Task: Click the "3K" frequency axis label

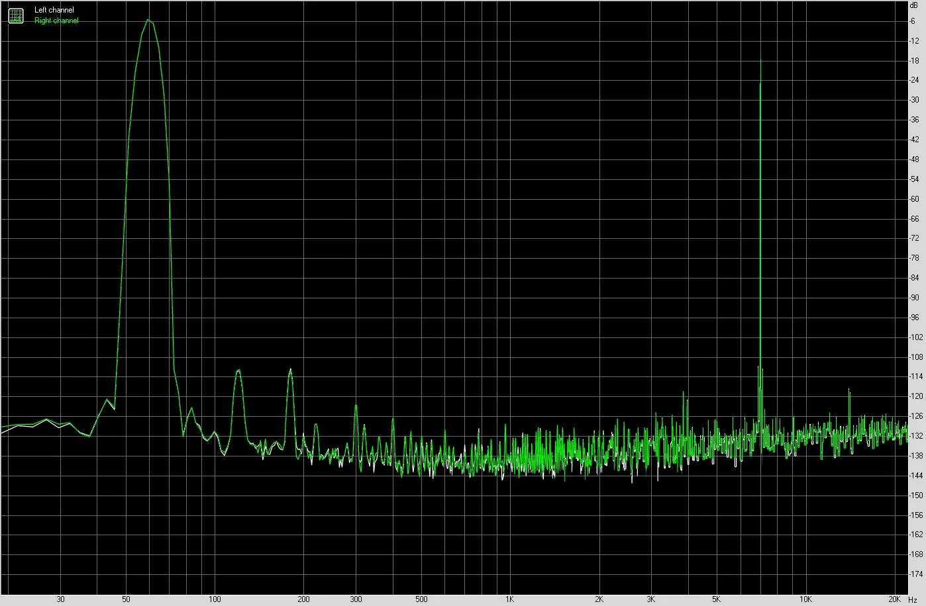Action: [651, 599]
